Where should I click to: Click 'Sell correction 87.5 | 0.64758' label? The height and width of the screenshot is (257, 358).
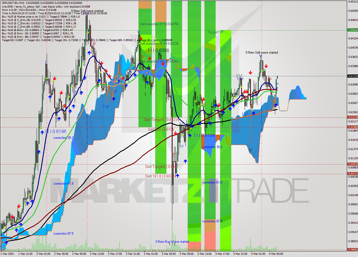tap(159, 24)
